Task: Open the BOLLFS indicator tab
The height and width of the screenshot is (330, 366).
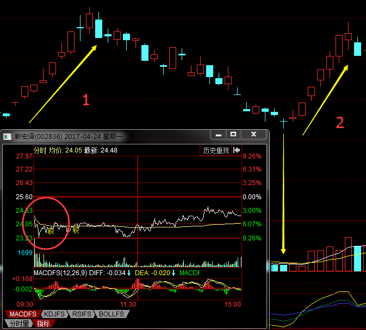Action: (x=110, y=314)
